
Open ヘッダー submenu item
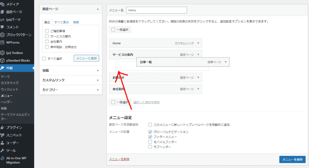click(x=7, y=102)
